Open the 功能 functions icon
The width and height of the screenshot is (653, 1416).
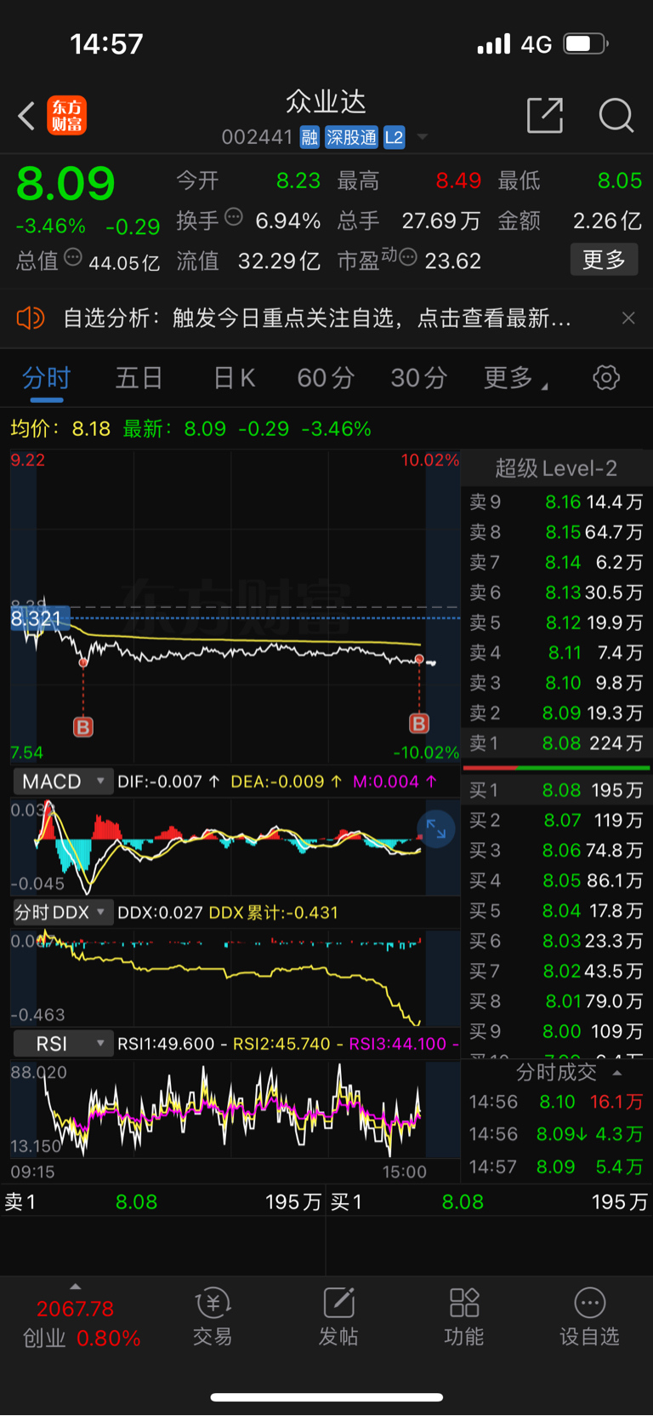coord(464,1316)
